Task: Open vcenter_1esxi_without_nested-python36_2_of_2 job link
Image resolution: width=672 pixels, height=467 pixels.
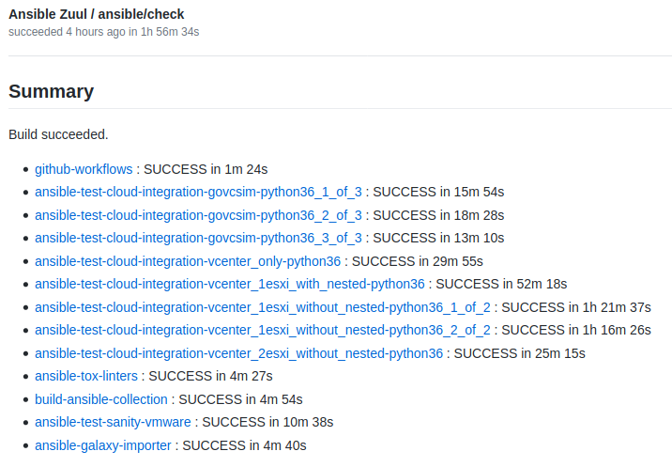Action: click(263, 330)
